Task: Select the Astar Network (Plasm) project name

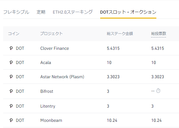Action: (x=62, y=77)
